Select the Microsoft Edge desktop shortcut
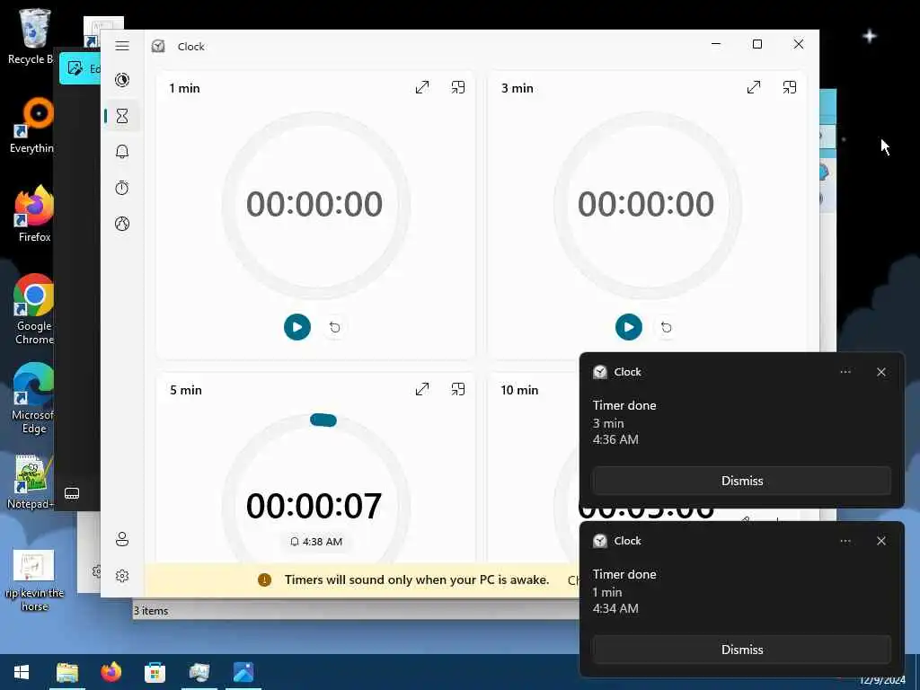This screenshot has width=920, height=690. [33, 398]
